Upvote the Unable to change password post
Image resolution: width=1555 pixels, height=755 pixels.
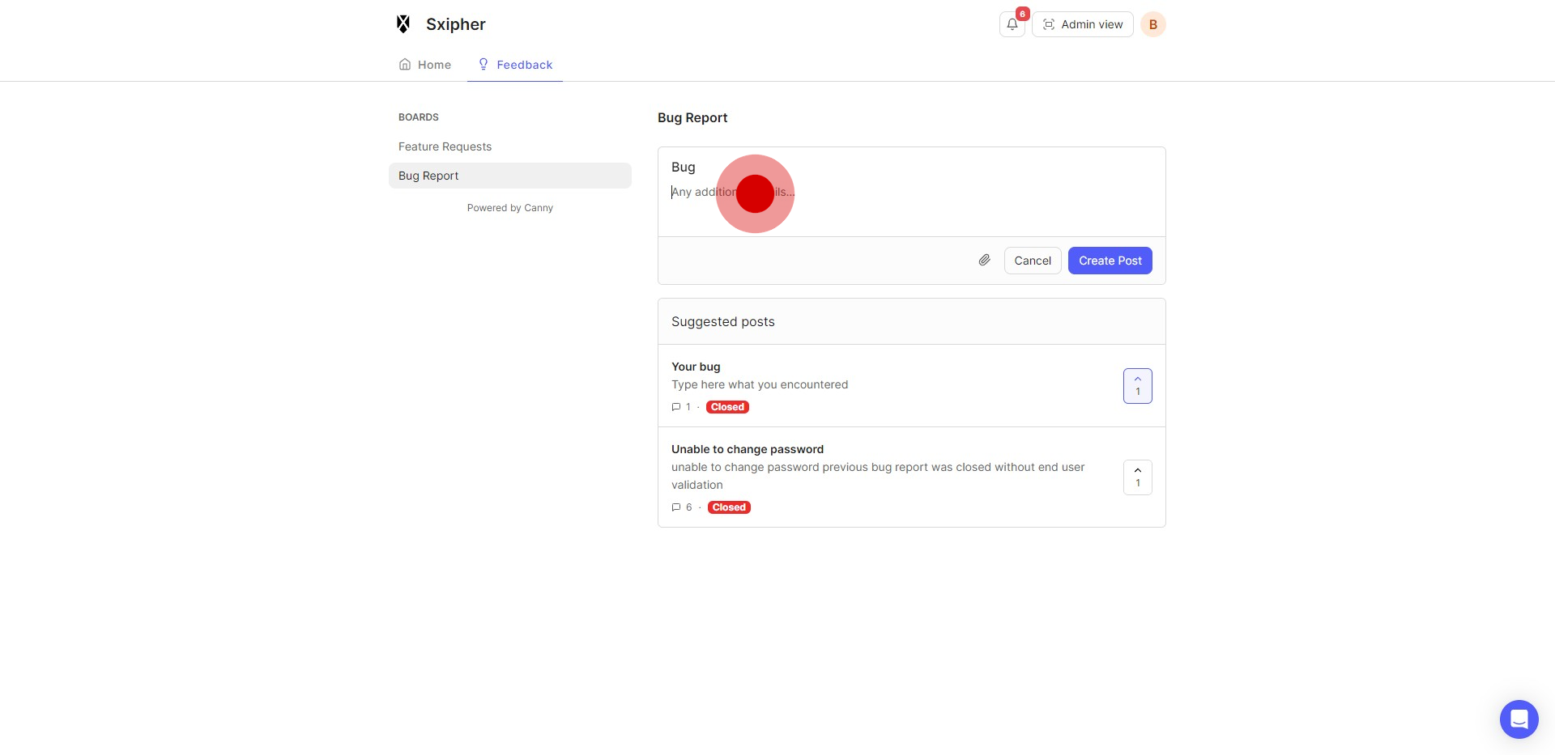pos(1137,477)
